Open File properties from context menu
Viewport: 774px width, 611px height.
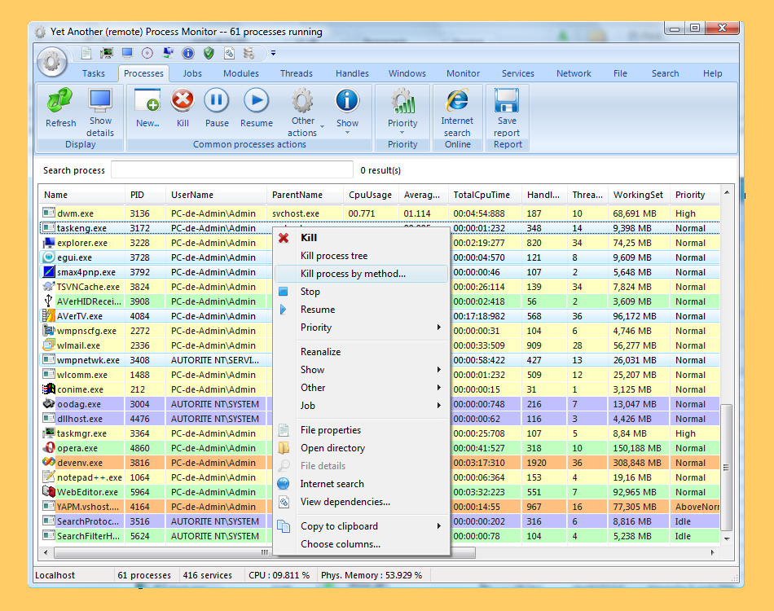[x=361, y=430]
